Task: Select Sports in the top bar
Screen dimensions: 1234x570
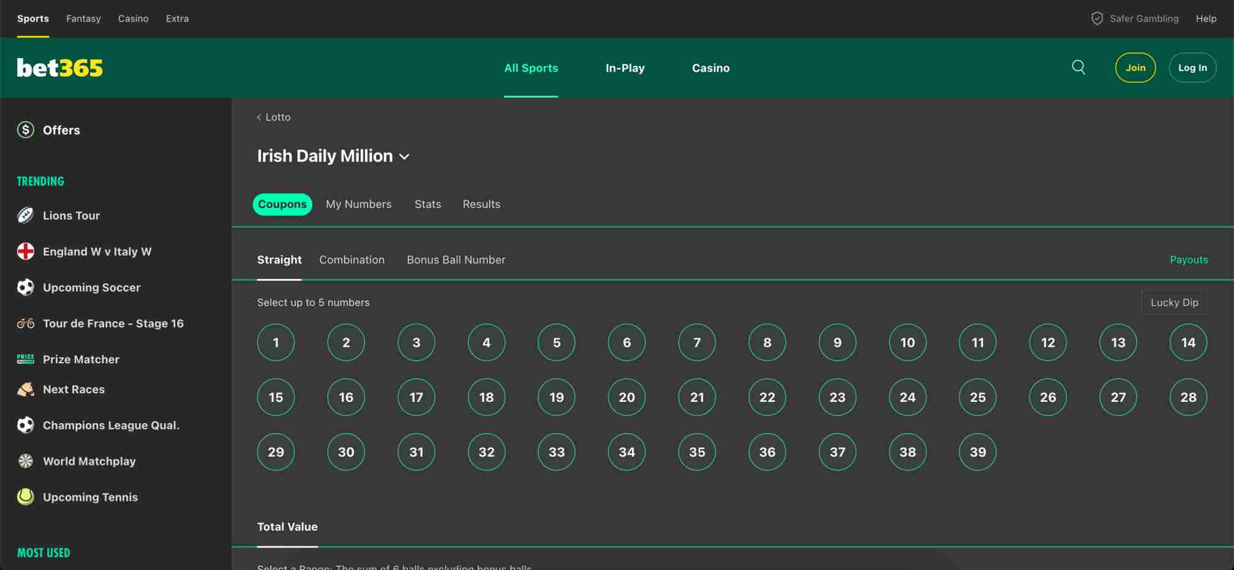Action: [33, 18]
